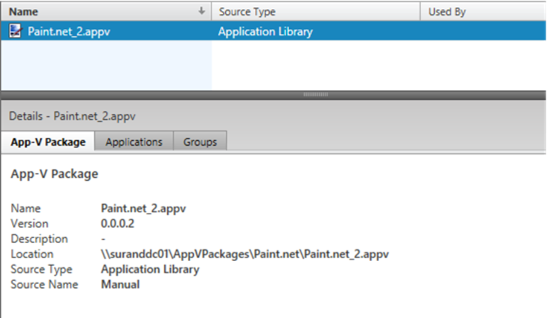Click the Version field label
This screenshot has height=318, width=547.
(x=30, y=223)
